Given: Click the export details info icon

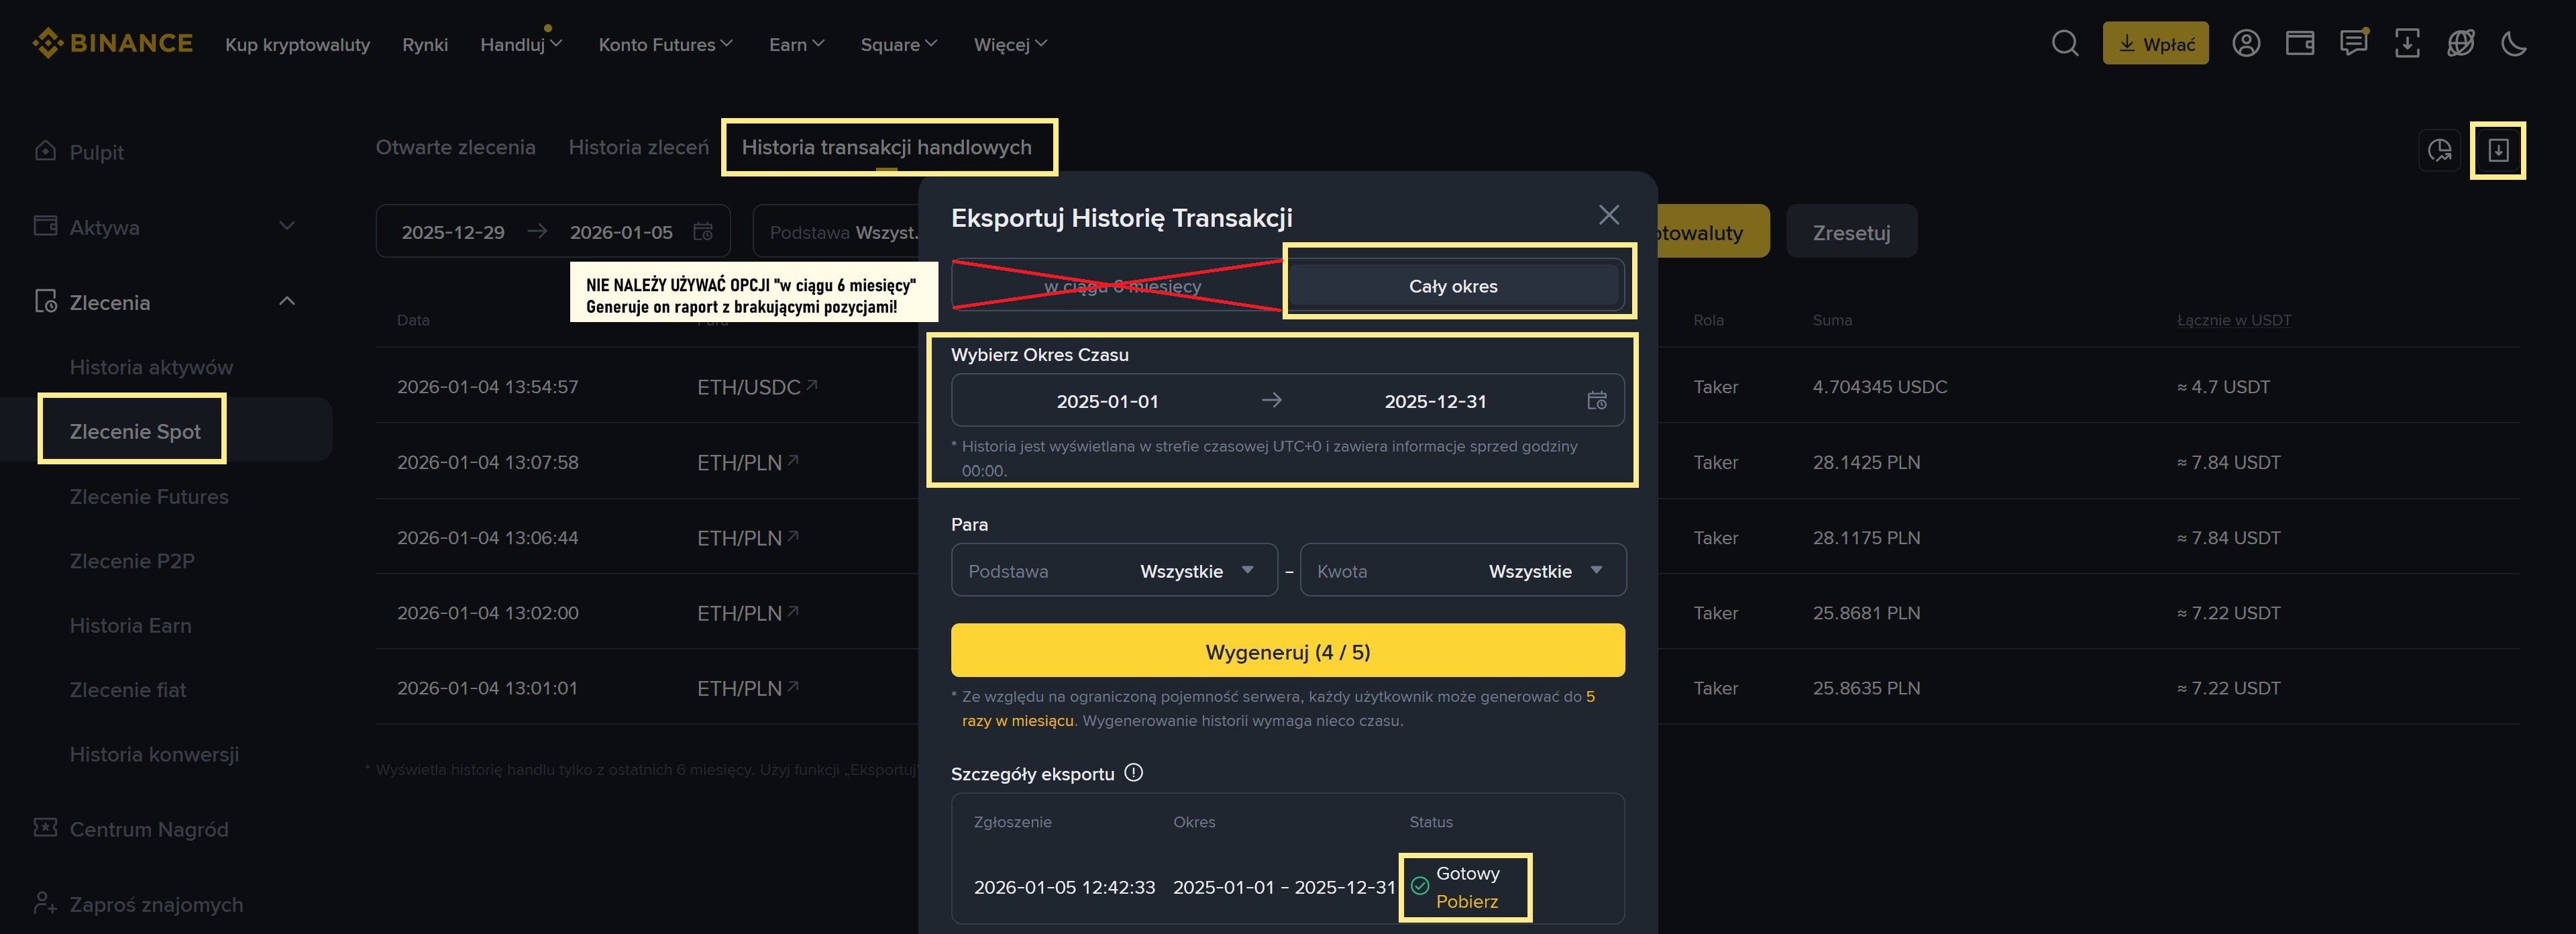Looking at the screenshot, I should pos(1134,772).
